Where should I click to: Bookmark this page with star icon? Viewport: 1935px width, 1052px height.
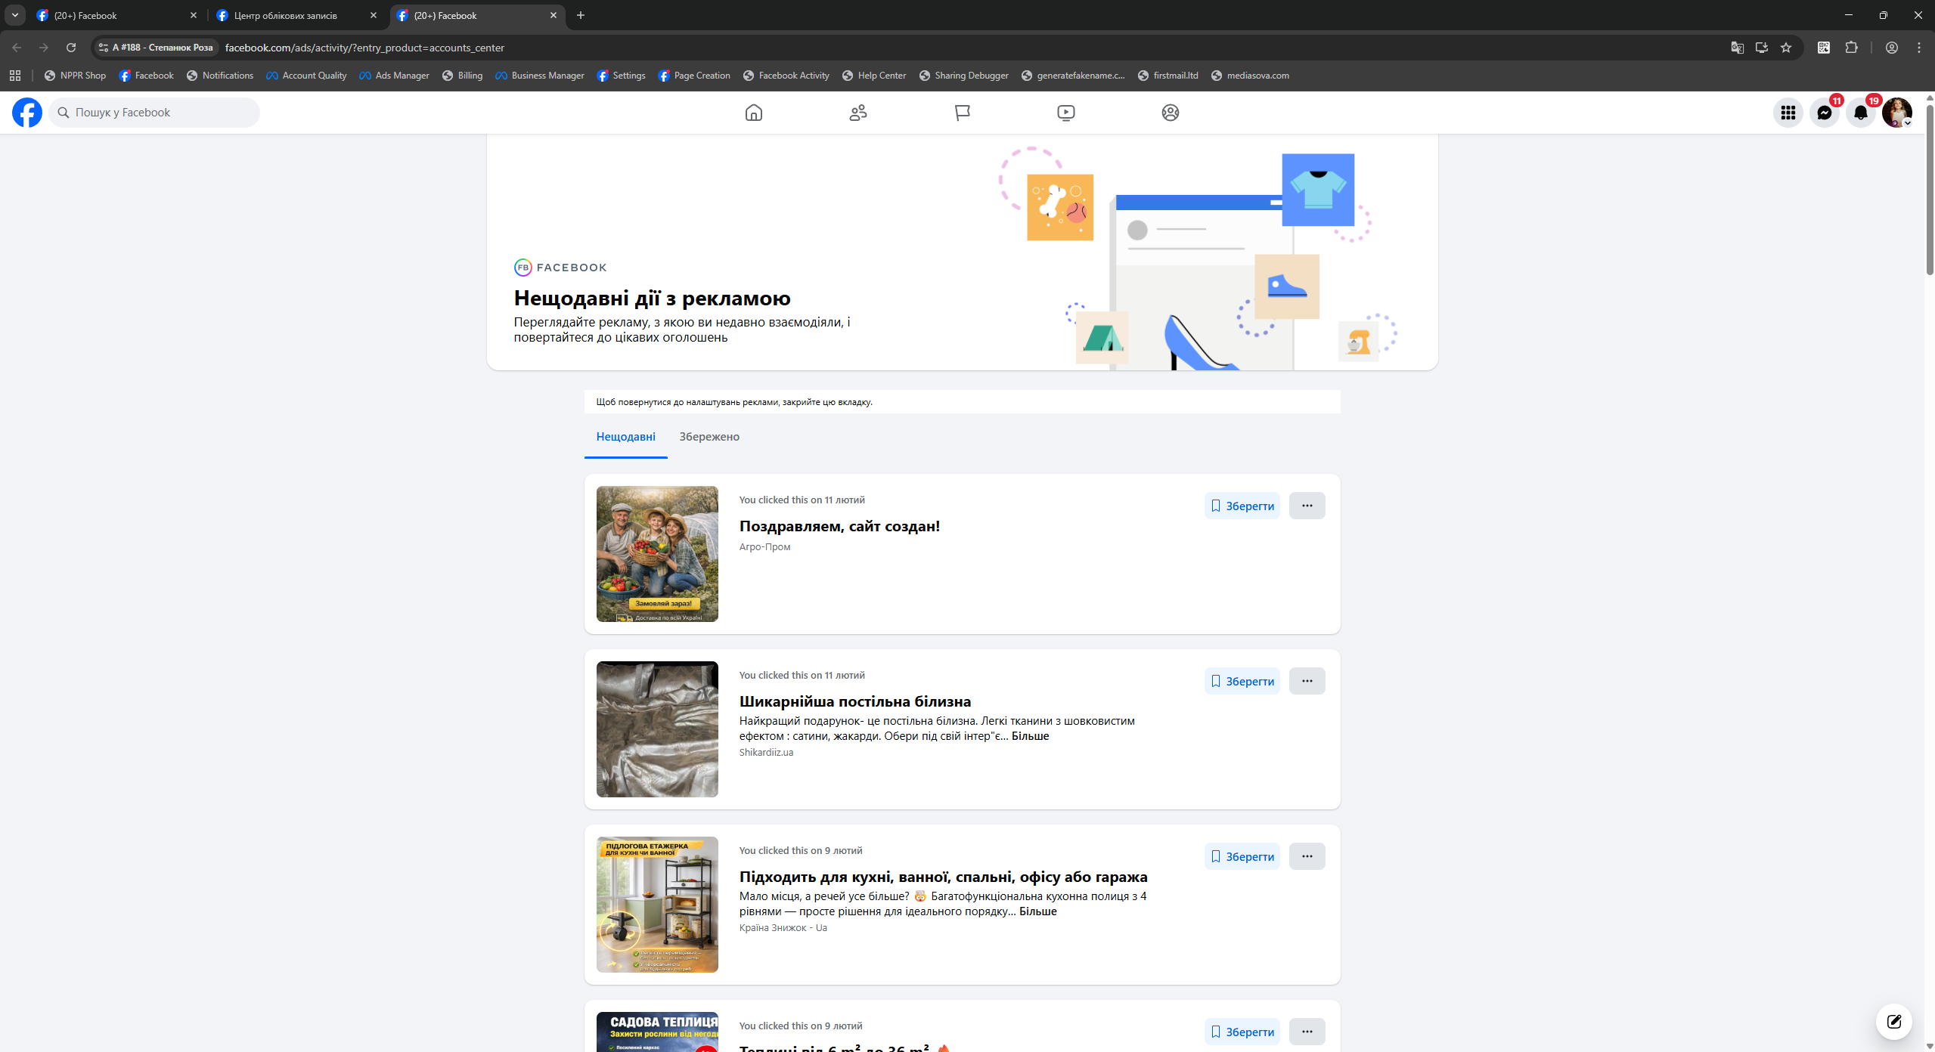(1786, 48)
